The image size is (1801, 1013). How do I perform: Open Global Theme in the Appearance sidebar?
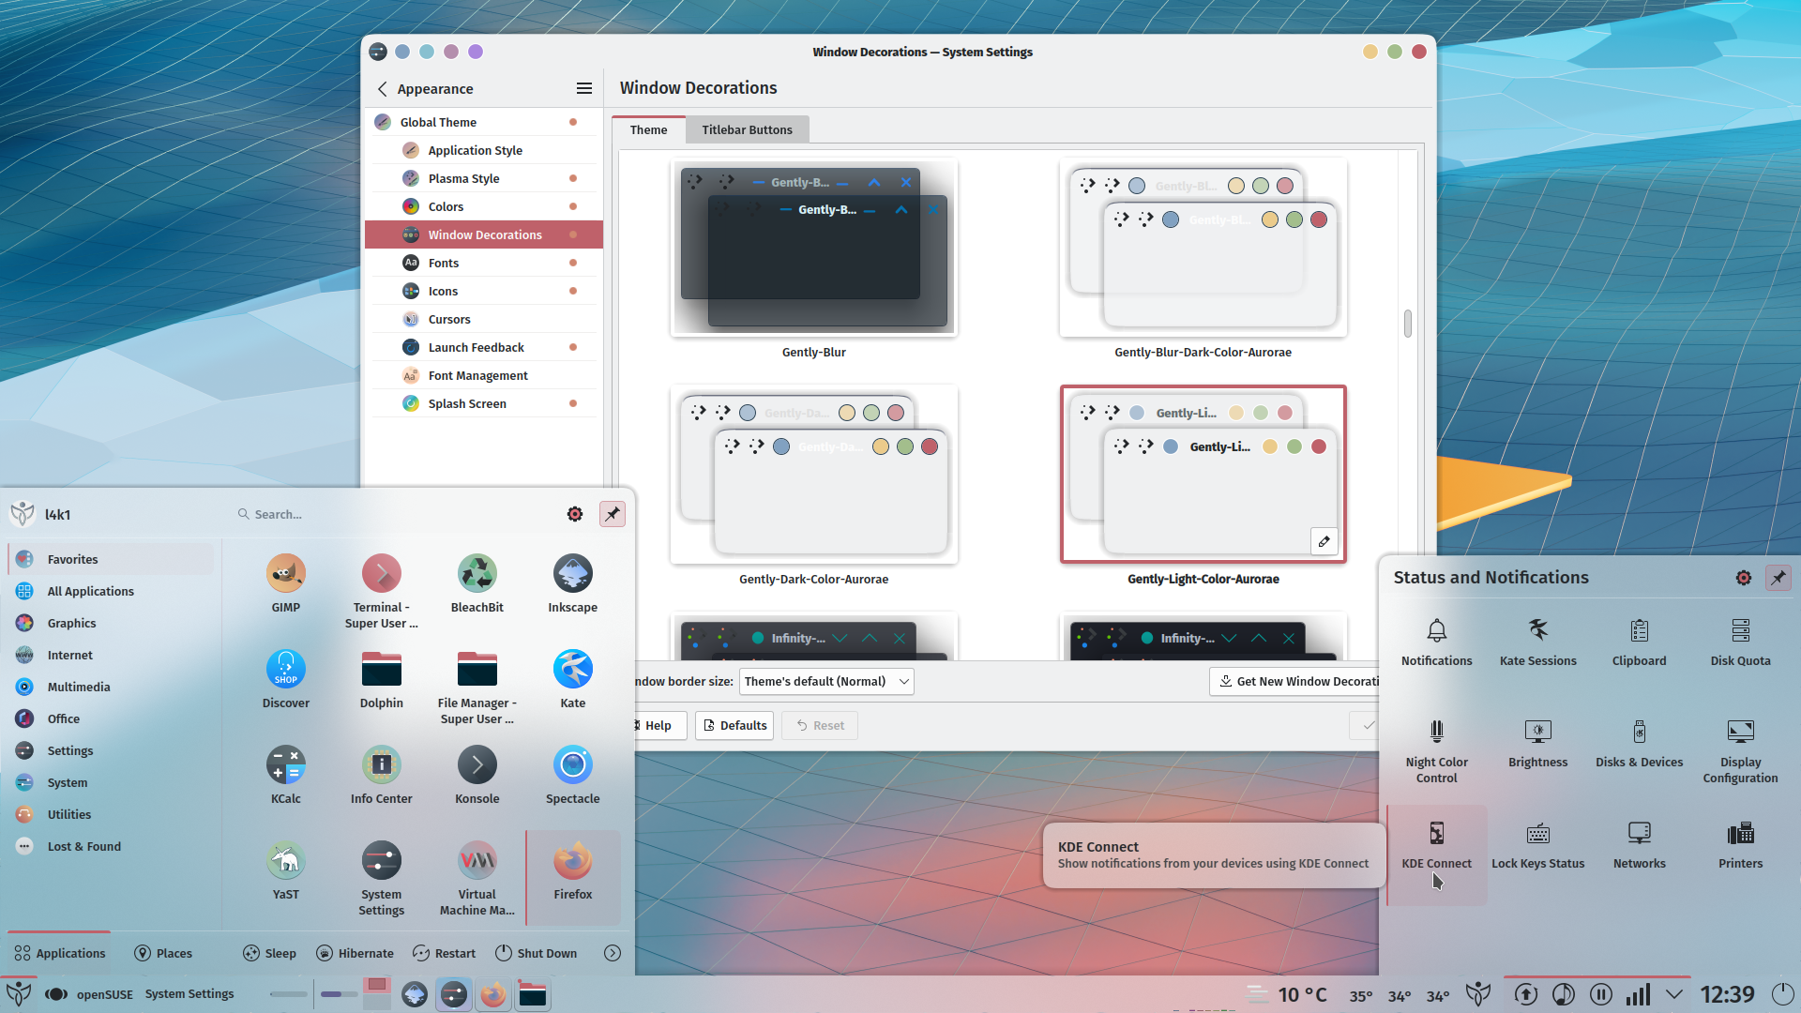tap(483, 122)
